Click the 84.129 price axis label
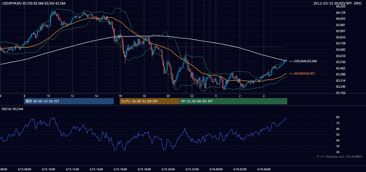Screen dimensions: 366x172 coord(341,13)
